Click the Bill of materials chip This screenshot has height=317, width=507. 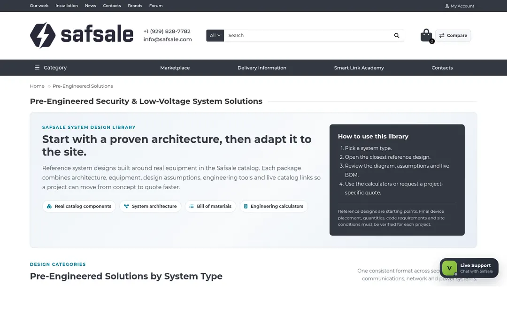click(210, 206)
